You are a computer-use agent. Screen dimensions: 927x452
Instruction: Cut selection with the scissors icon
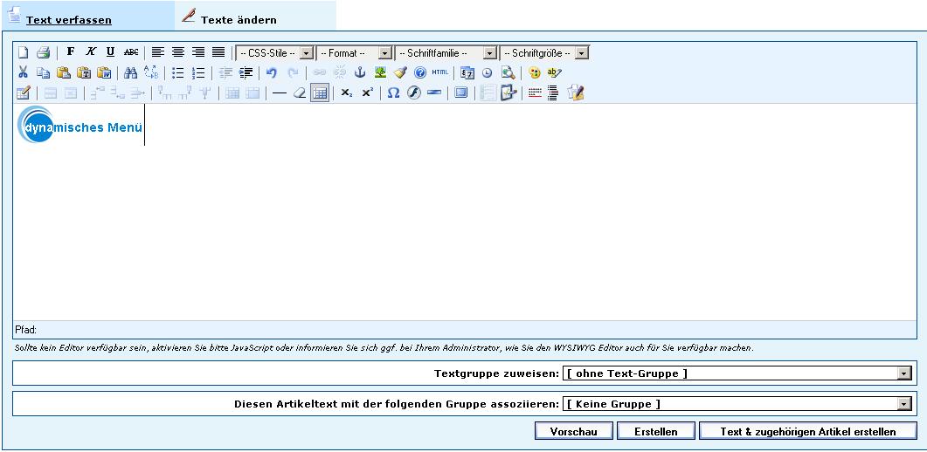coord(24,73)
